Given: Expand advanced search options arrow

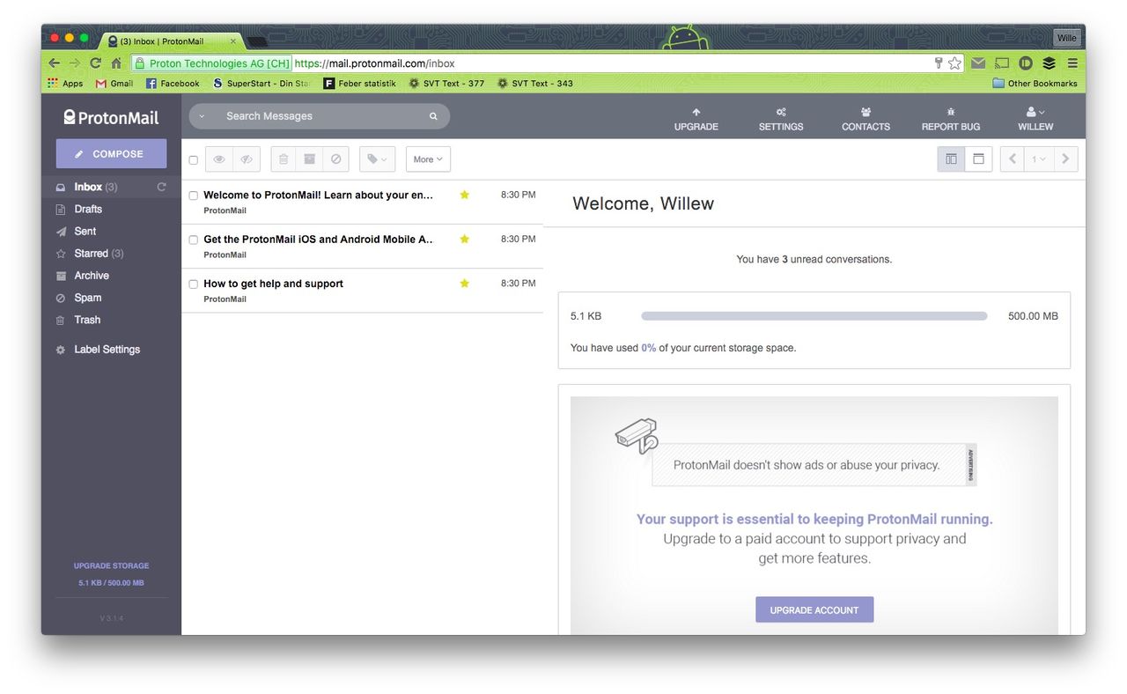Looking at the screenshot, I should 202,116.
